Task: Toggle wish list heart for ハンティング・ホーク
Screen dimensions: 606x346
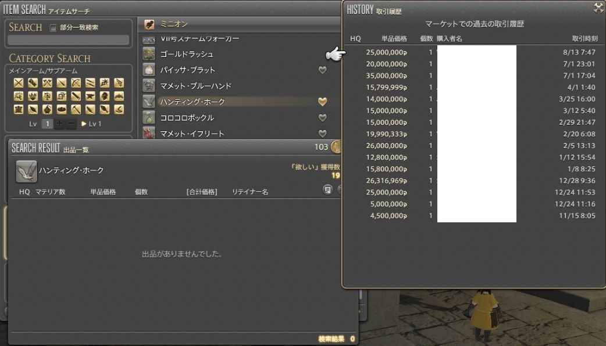Action: click(x=322, y=102)
